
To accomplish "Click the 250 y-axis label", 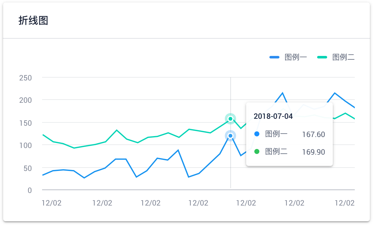I will (x=25, y=78).
